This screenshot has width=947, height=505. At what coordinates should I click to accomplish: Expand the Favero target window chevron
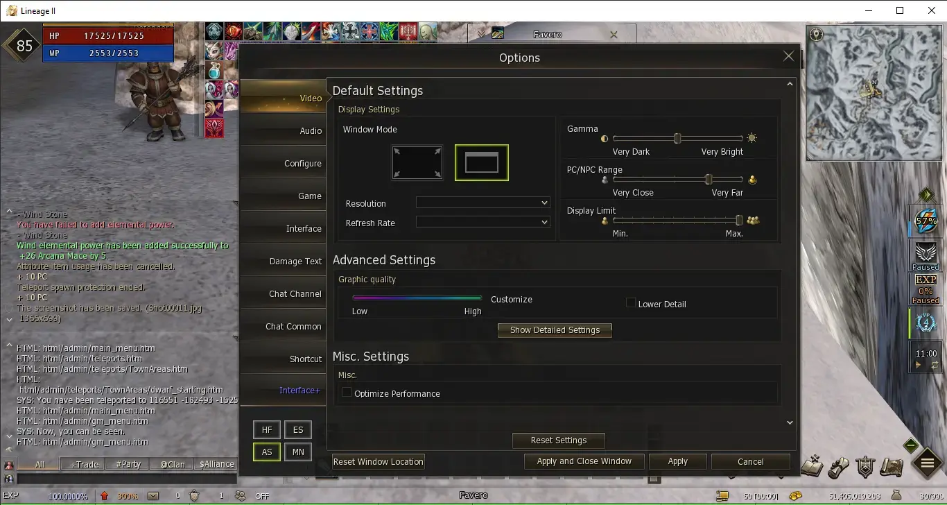pos(480,33)
